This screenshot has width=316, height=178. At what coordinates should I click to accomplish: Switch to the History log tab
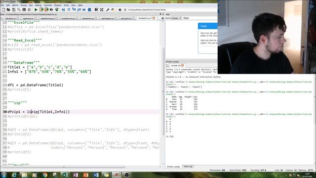tap(188, 167)
